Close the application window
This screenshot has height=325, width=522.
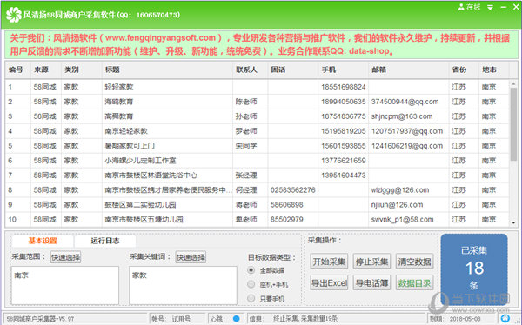click(516, 7)
